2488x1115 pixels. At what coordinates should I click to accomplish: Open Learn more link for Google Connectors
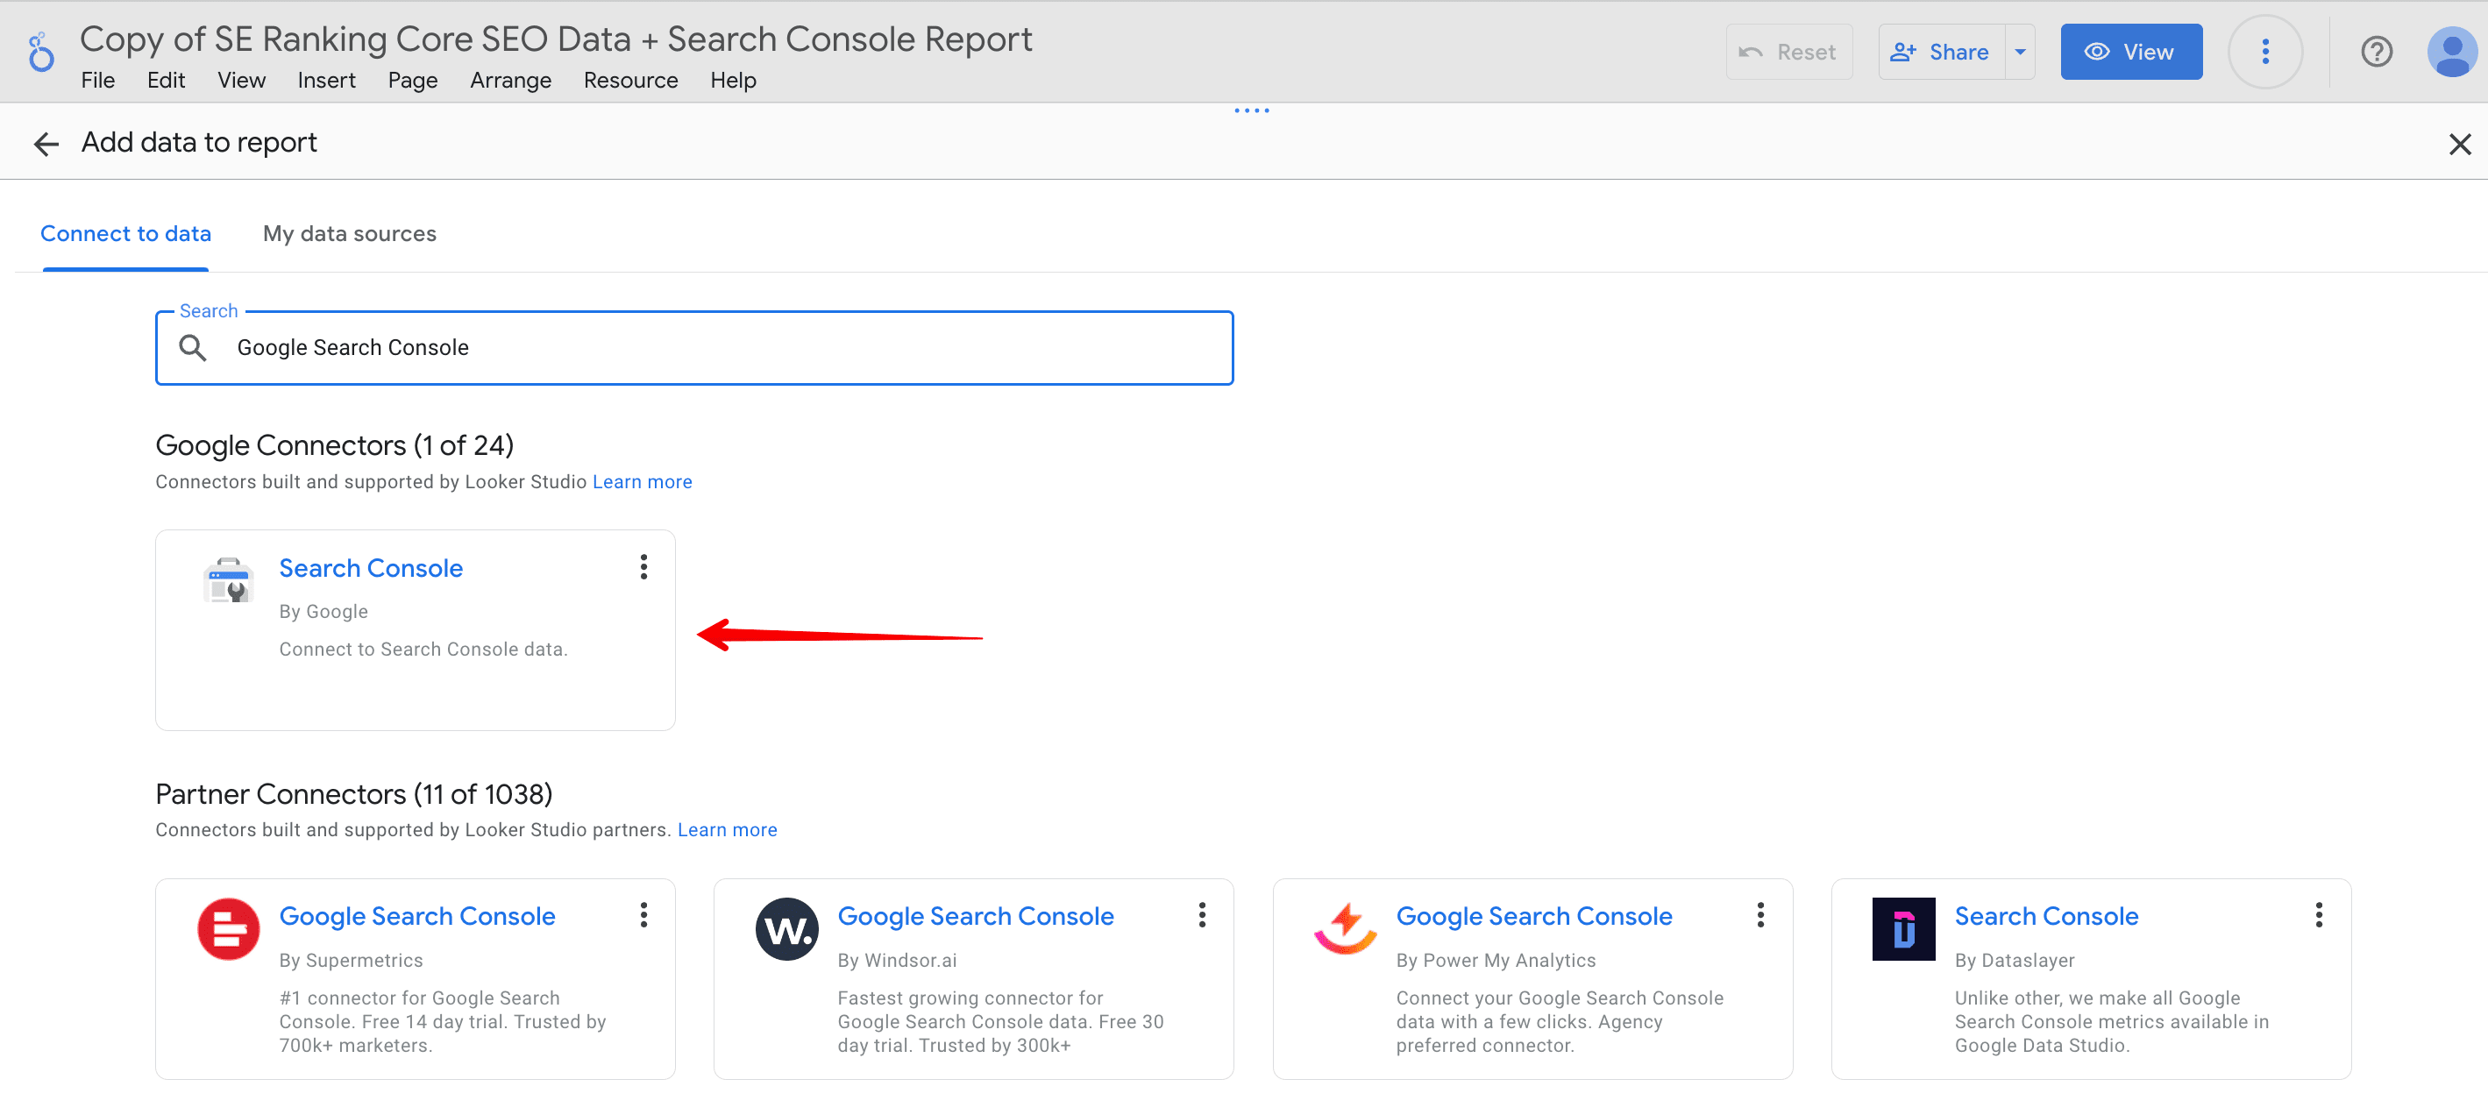(643, 482)
